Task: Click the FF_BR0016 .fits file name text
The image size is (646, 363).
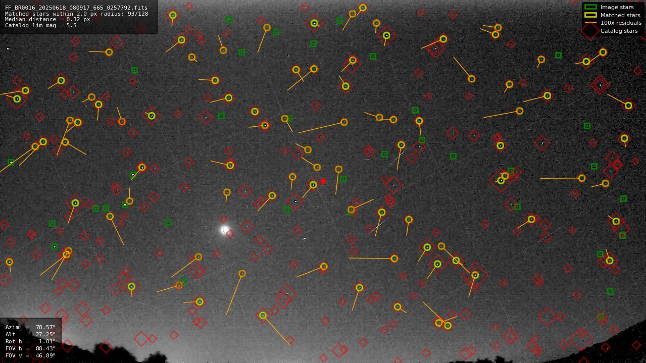Action: click(x=76, y=8)
